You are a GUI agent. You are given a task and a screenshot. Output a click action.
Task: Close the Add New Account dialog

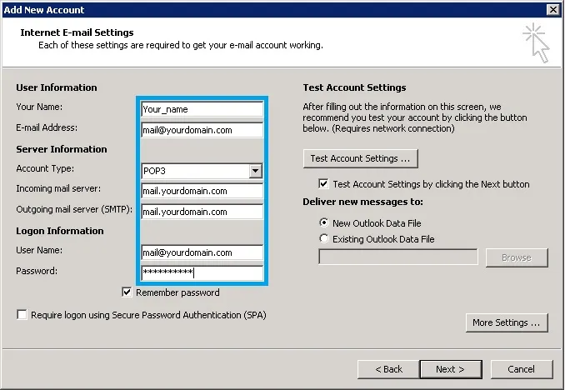pos(552,9)
